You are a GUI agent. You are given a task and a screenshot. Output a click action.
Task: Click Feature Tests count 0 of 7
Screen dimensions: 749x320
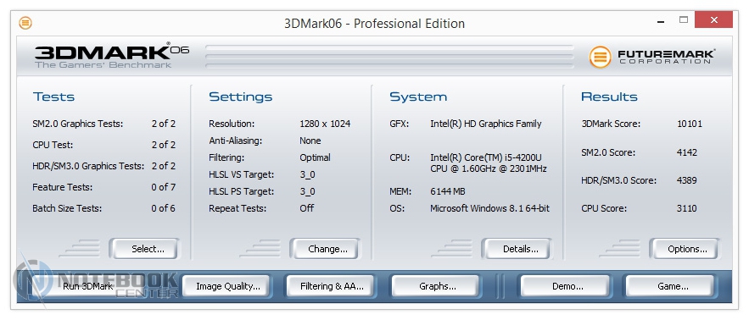coord(164,187)
